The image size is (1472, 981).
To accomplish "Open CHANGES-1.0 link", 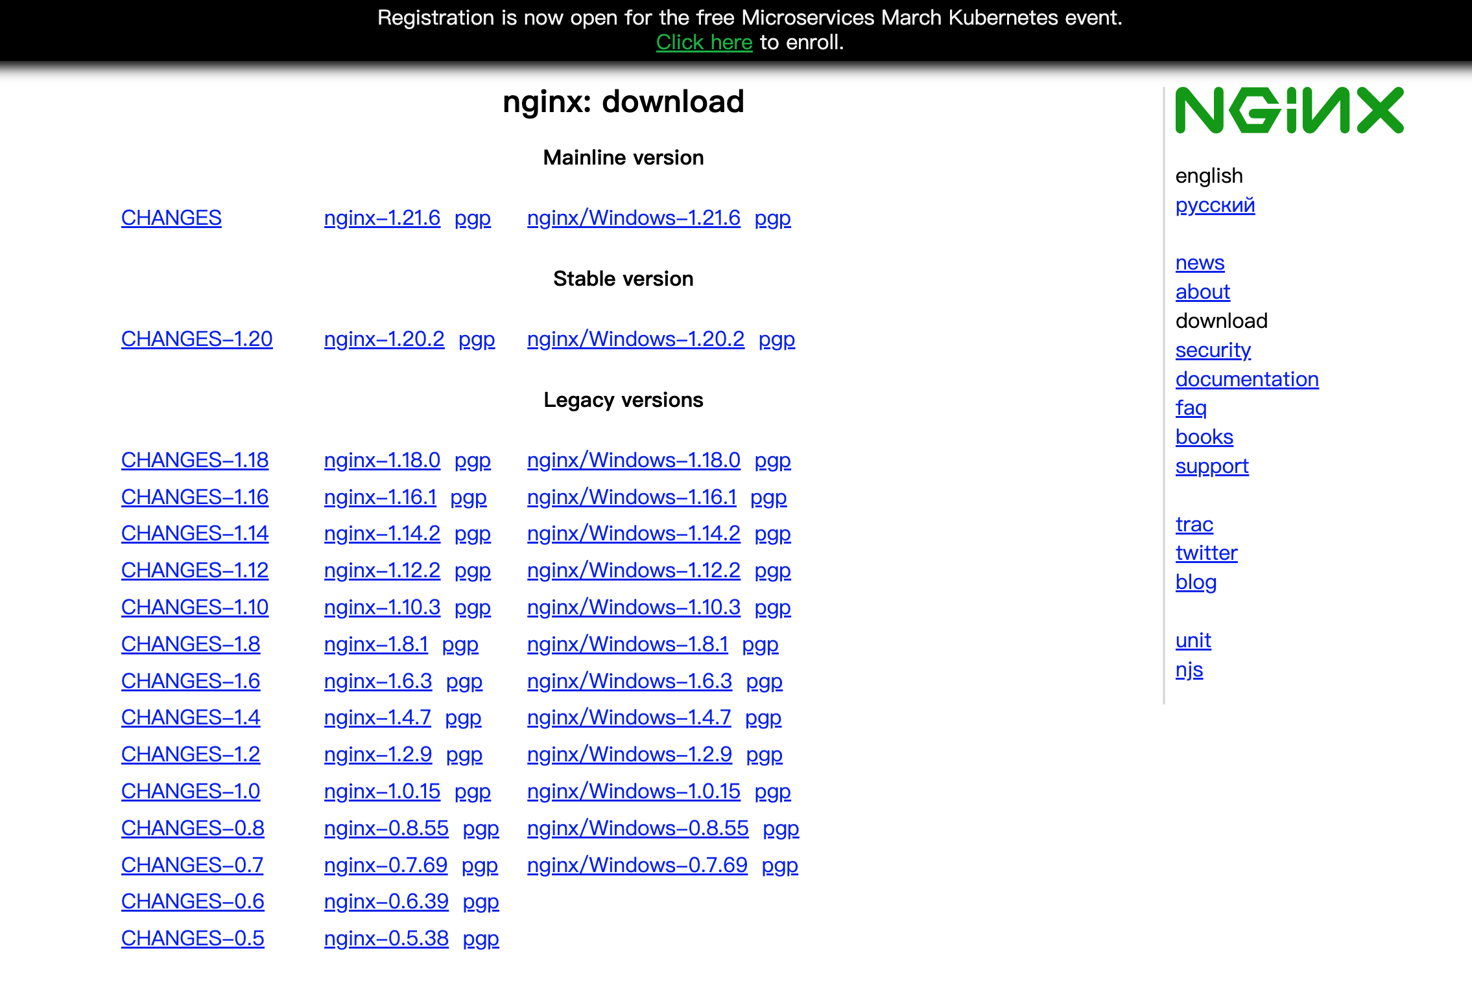I will pos(191,791).
